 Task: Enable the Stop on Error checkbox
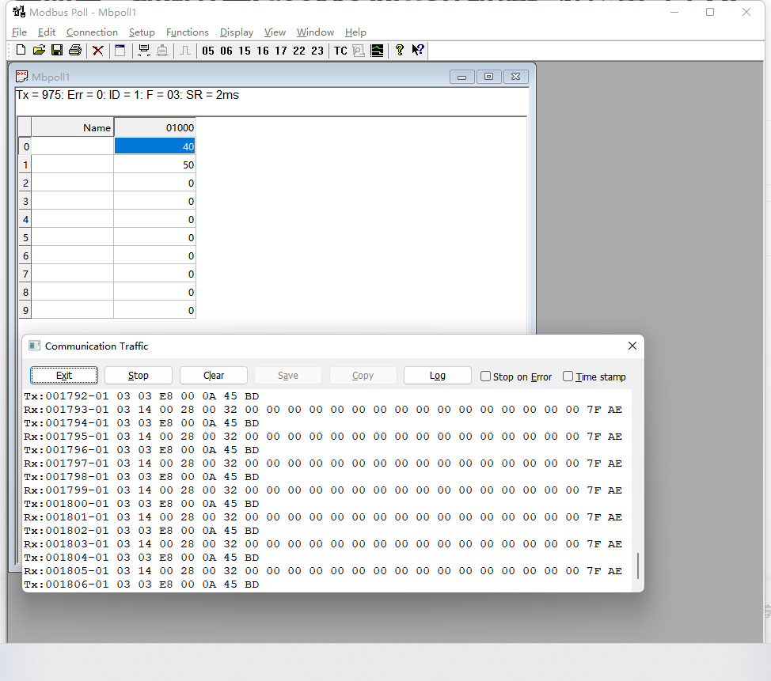[485, 376]
